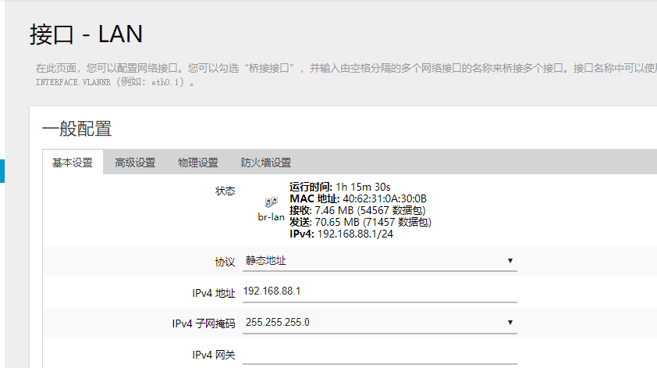The width and height of the screenshot is (657, 368).
Task: Switch to the 基本设置 tab
Action: tap(73, 163)
